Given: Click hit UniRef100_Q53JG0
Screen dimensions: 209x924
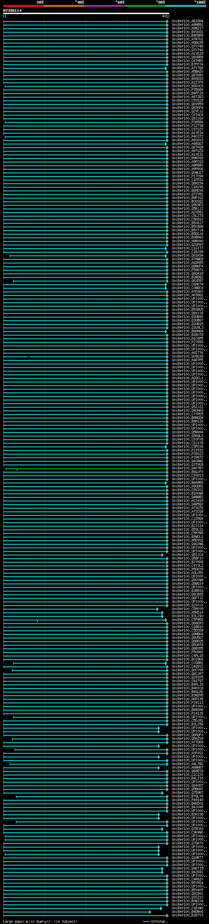Looking at the screenshot, I should 187,118.
